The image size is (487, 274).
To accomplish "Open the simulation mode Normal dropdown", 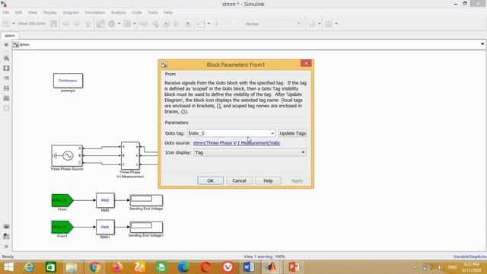I will coord(272,24).
